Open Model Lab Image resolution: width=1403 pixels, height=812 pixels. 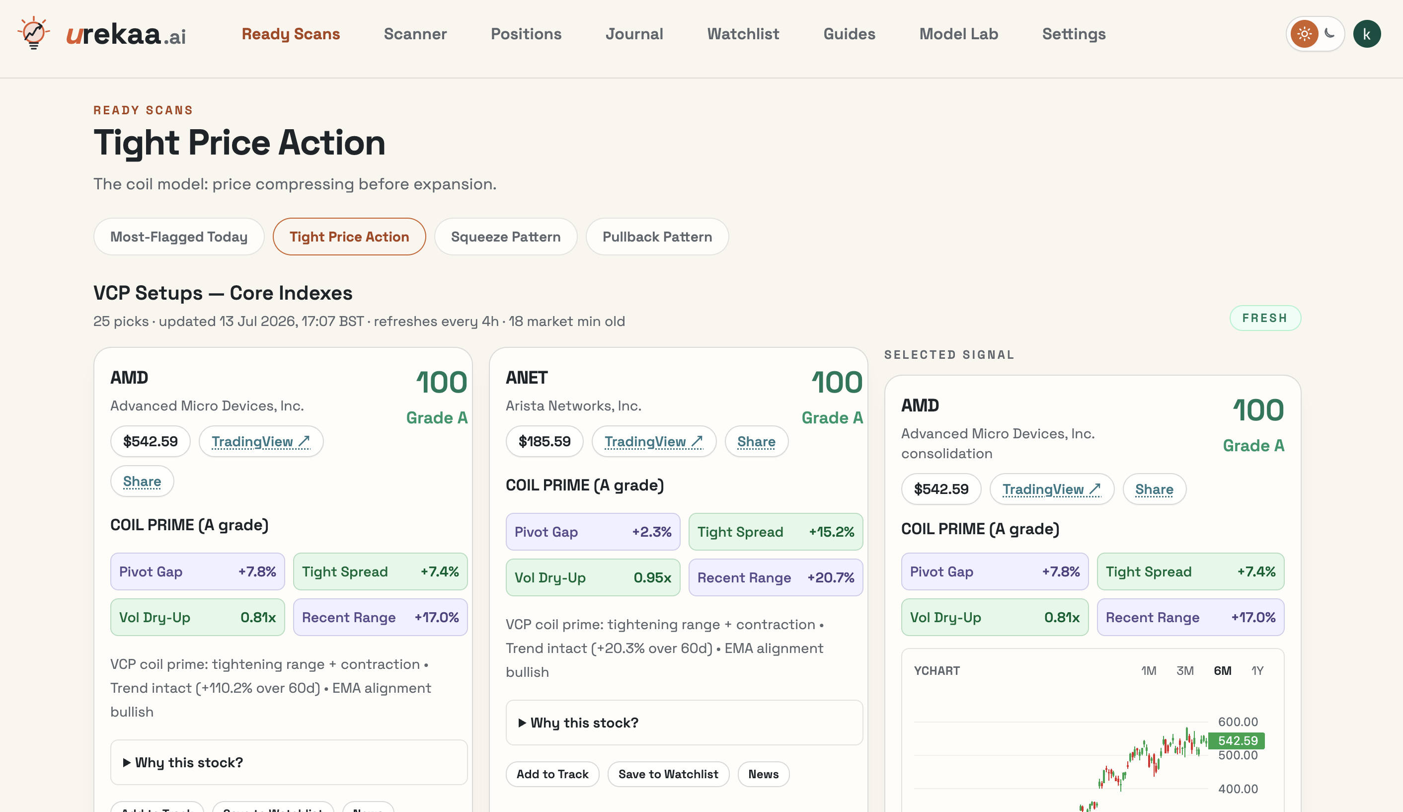tap(959, 34)
